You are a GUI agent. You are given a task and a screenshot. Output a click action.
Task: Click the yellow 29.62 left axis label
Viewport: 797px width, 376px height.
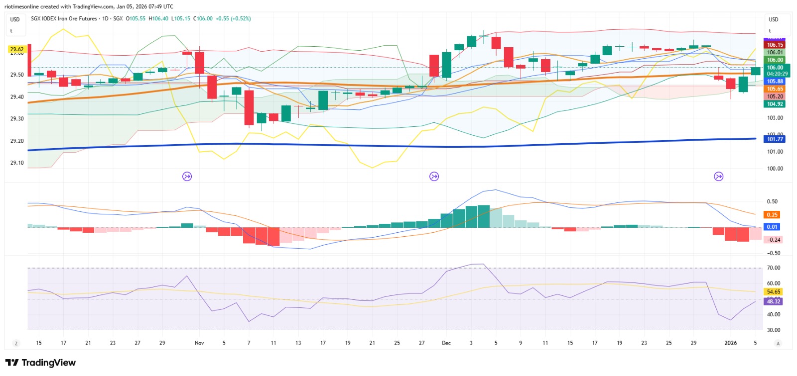coord(17,49)
